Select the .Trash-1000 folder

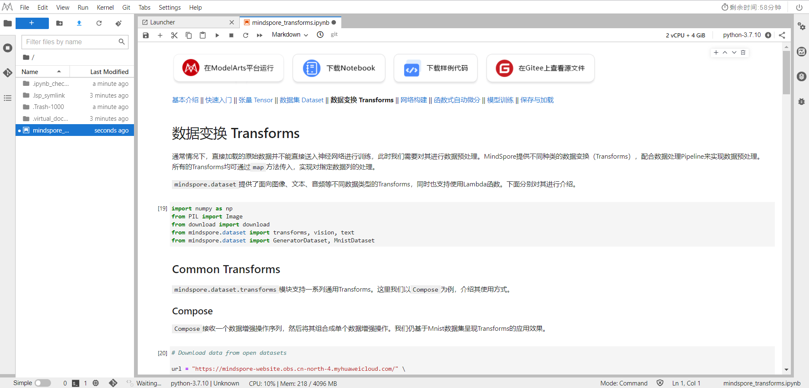pos(75,107)
